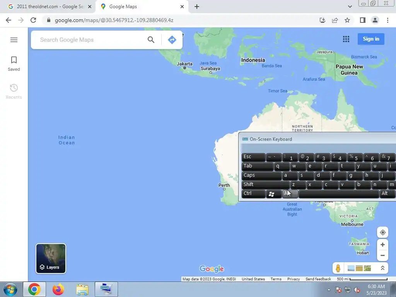The height and width of the screenshot is (297, 396).
Task: Open a new browser tab
Action: tap(197, 7)
